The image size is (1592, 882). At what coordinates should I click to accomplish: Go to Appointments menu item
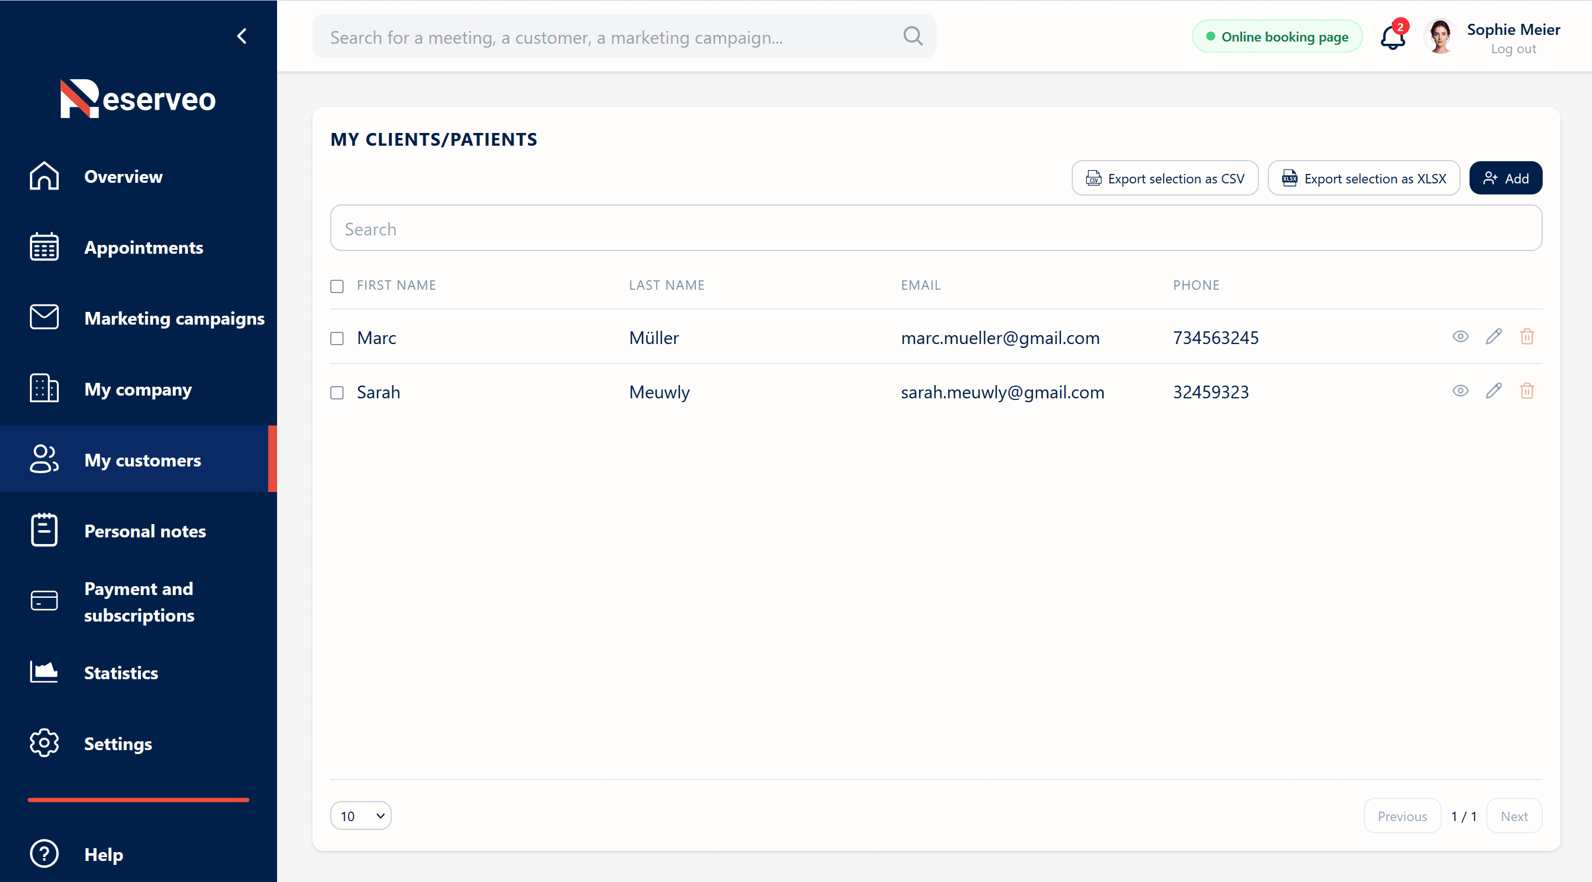point(144,247)
